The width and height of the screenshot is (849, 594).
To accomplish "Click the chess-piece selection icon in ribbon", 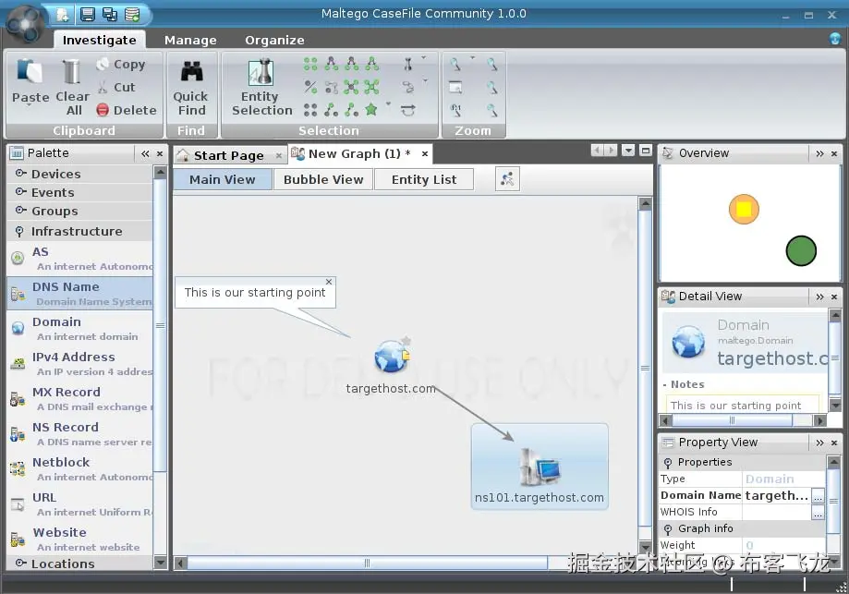I will click(x=408, y=65).
